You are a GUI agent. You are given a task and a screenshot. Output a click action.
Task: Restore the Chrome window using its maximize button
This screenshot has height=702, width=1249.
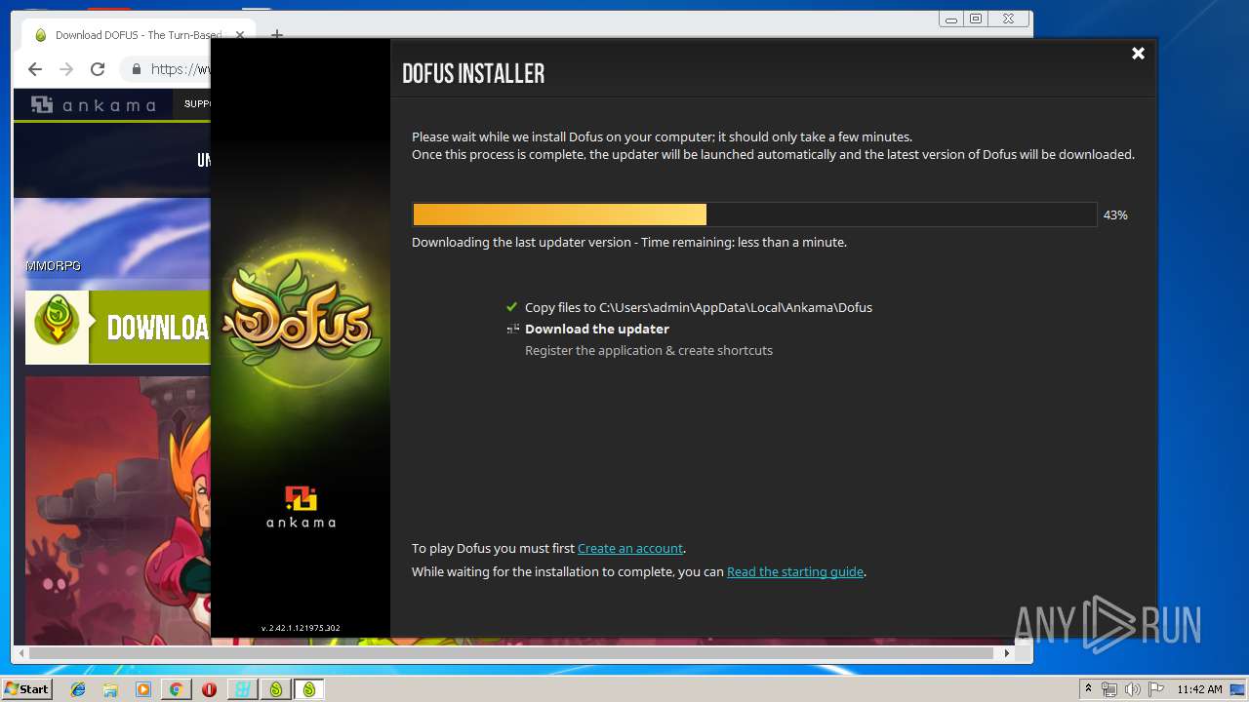click(x=976, y=19)
